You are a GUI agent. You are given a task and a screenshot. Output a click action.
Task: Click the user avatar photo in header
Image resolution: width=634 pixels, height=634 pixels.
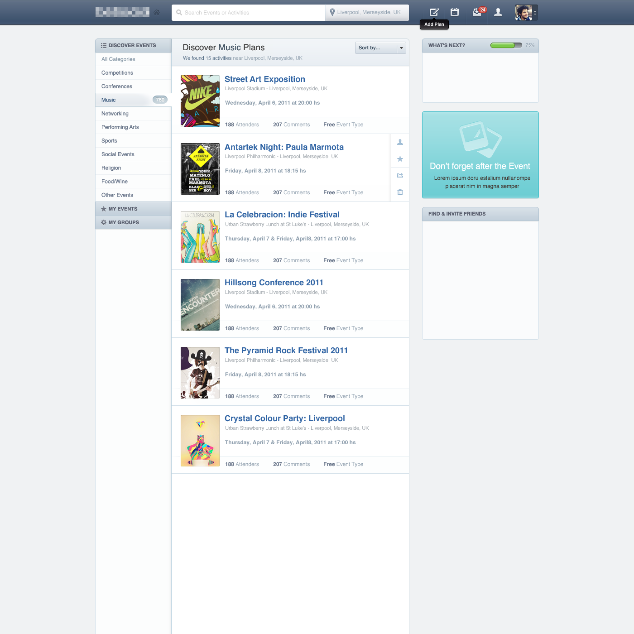pyautogui.click(x=524, y=13)
